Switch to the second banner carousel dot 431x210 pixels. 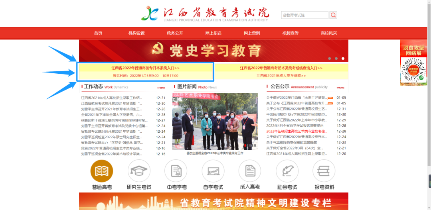point(336,59)
